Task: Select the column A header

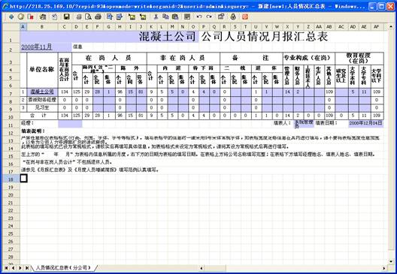Action: click(23, 27)
